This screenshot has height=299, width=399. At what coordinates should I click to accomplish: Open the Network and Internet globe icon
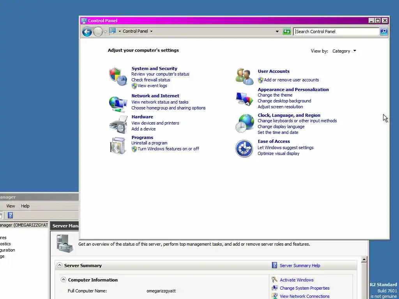118,104
